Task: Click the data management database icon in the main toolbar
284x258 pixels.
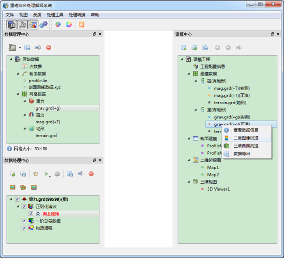Action: (11, 24)
